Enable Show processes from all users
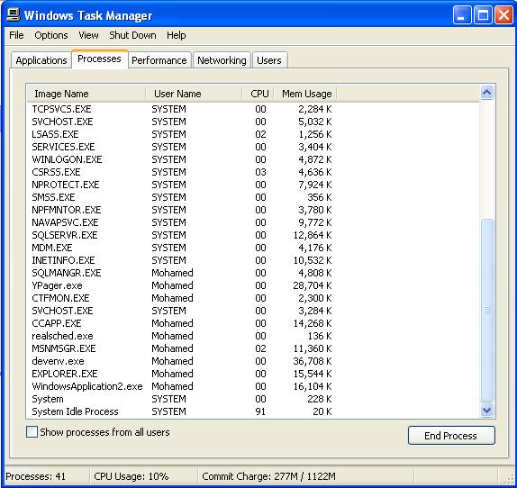Screen dimensions: 517x488 coord(32,432)
